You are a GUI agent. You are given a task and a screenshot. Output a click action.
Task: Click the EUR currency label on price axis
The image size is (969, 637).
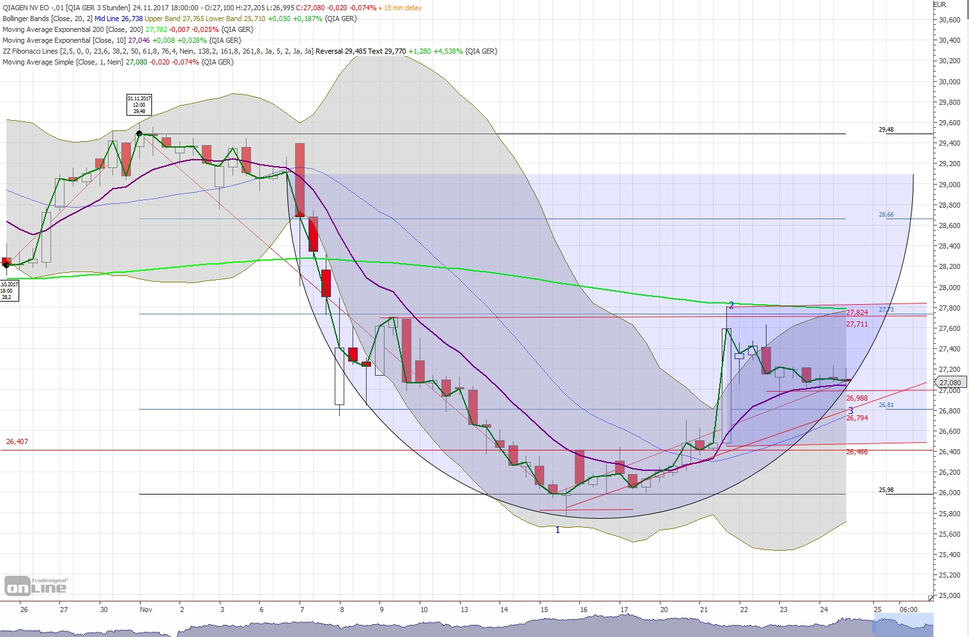pyautogui.click(x=940, y=4)
